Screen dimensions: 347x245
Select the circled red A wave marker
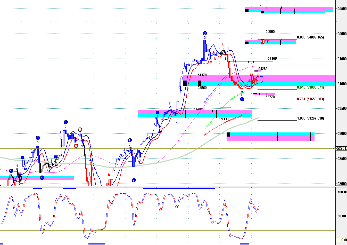tap(76, 146)
